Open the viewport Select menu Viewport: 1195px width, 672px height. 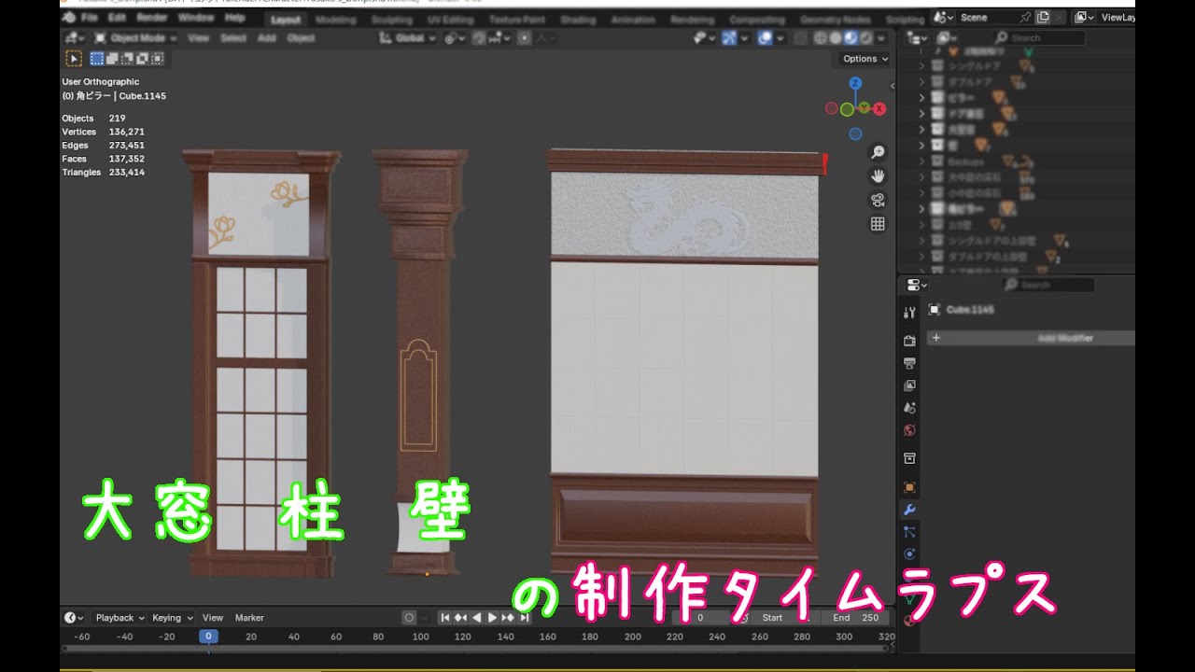coord(233,38)
